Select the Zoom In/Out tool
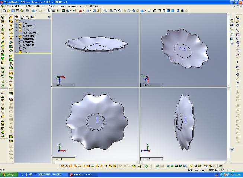Viewport: 243px width, 178px height. pyautogui.click(x=120, y=11)
